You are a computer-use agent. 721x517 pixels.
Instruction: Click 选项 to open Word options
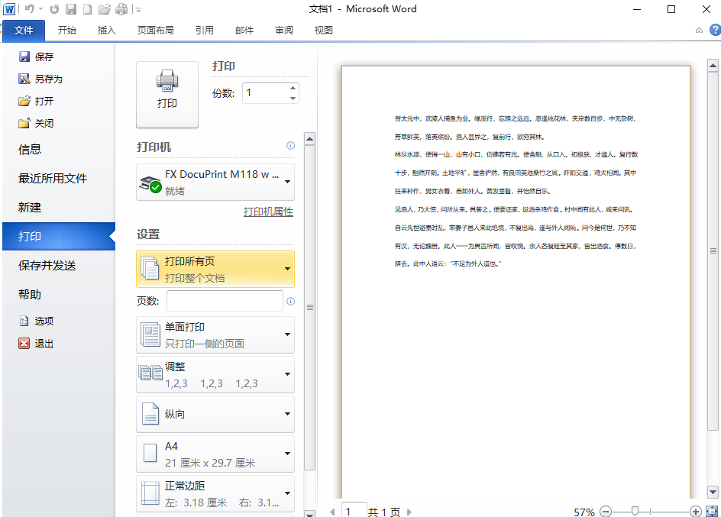pos(37,321)
